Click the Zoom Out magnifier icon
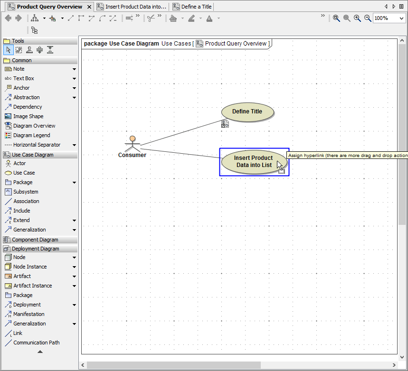The width and height of the screenshot is (408, 371). (367, 18)
